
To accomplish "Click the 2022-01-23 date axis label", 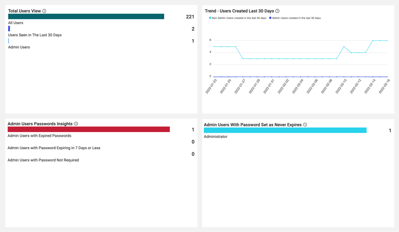I will [x=211, y=86].
